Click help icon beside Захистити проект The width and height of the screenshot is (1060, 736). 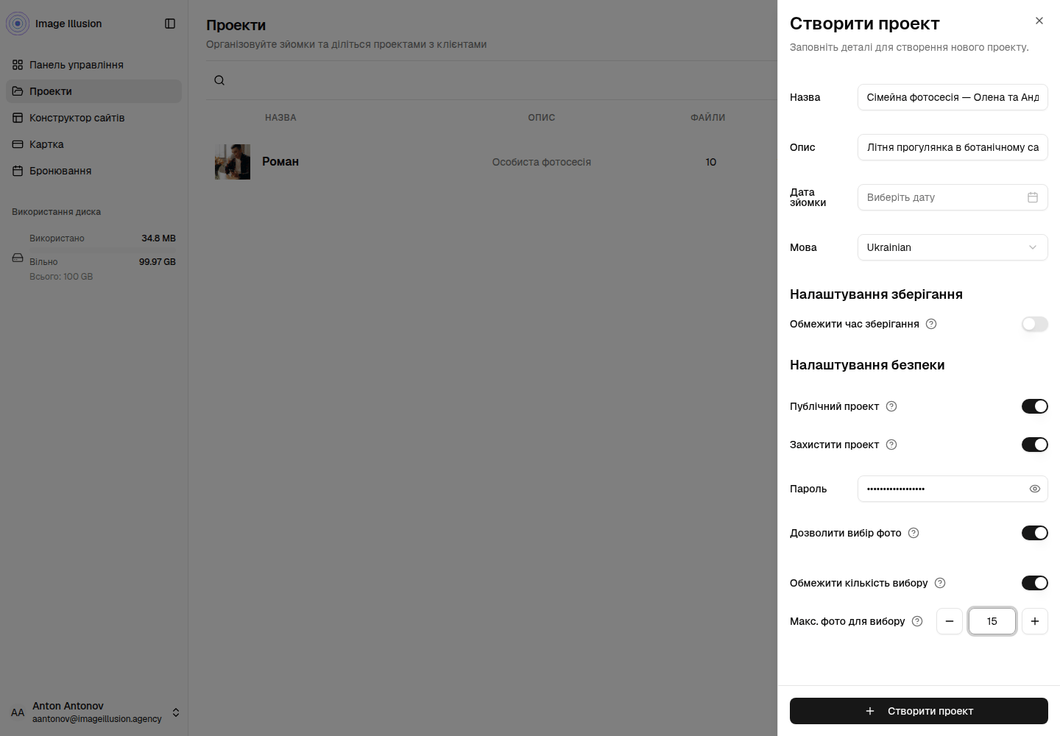pyautogui.click(x=891, y=445)
